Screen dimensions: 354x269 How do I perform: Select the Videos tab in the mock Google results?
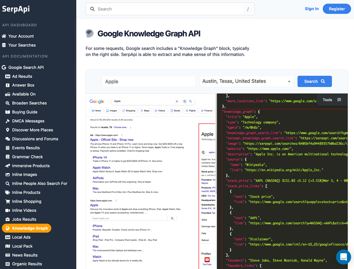160,110
